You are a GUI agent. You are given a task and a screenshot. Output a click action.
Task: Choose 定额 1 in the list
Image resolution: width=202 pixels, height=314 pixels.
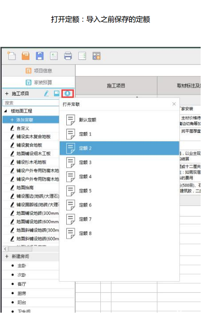tap(119, 134)
